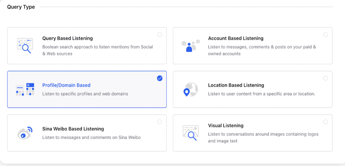Open the Profile/Domain Based title text
Viewport: 345px width, 166px height.
(x=66, y=85)
